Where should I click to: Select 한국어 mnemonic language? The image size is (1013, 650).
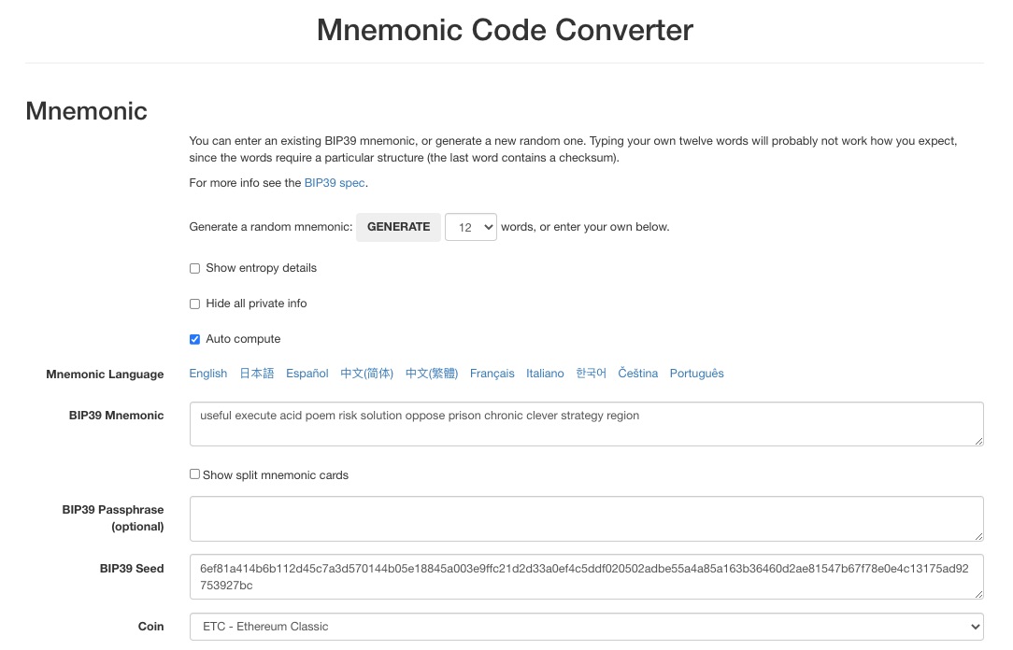592,374
